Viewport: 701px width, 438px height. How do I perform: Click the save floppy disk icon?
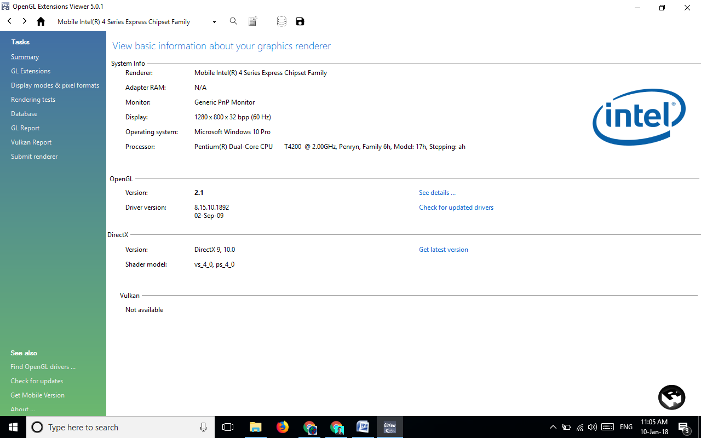point(300,21)
